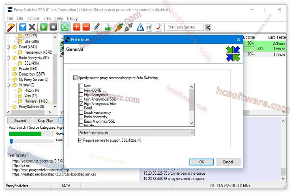The image size is (292, 195).
Task: Select the Dangerous (6387) folder
Action: [32, 74]
